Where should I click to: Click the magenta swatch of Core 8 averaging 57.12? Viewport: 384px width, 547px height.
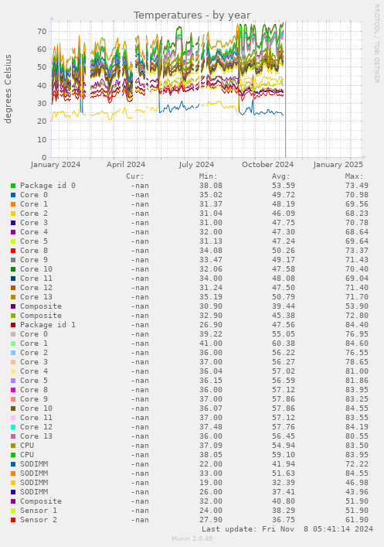click(x=13, y=390)
